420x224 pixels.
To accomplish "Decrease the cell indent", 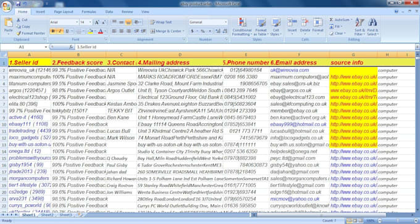I will (136, 31).
